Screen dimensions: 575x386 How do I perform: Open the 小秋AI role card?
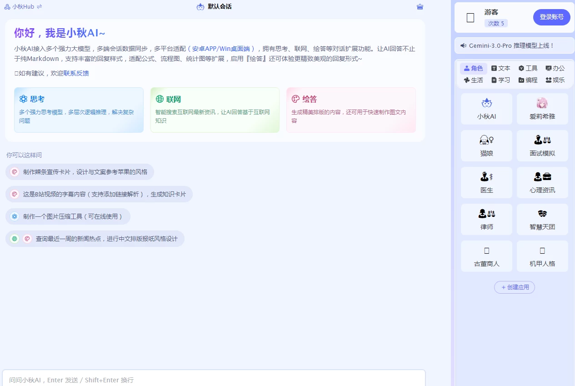tap(486, 109)
